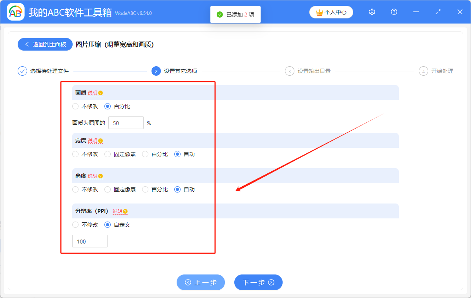Select 不修改 radio under 分辨率
The height and width of the screenshot is (298, 471).
tap(75, 225)
